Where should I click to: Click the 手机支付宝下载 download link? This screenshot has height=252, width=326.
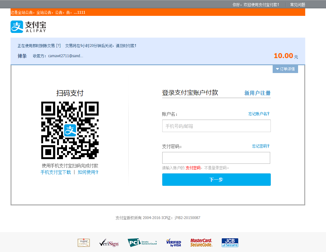56,172
